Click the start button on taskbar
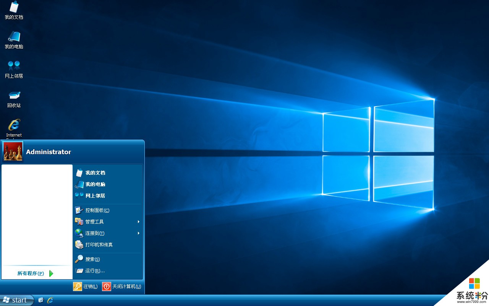Image resolution: width=489 pixels, height=306 pixels. [16, 300]
